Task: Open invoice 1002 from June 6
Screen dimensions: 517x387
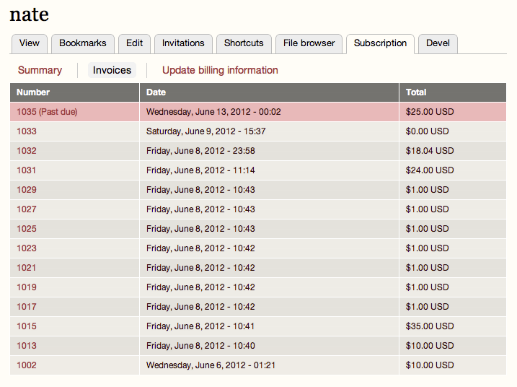Action: tap(27, 365)
